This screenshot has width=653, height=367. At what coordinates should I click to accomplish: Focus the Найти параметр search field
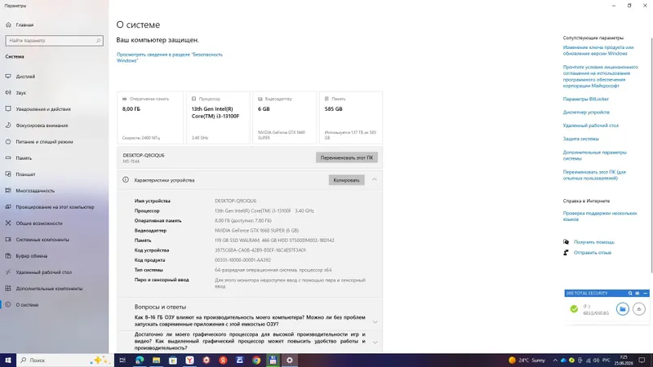point(54,41)
